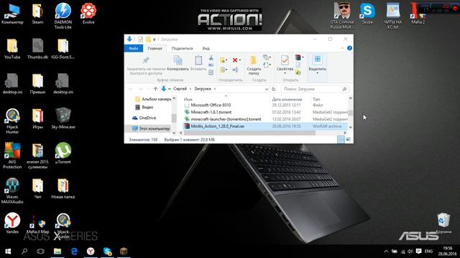Switch to large icons view in status bar

348,140
